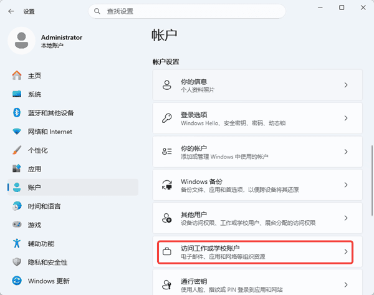The image size is (374, 295).
Task: Click the 系统 monitor icon
Action: (x=17, y=94)
